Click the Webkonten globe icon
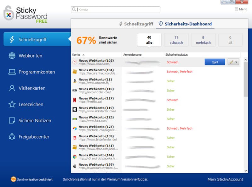The image size is (252, 187). click(12, 56)
